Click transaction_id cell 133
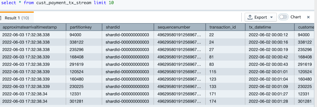 (x=226, y=87)
